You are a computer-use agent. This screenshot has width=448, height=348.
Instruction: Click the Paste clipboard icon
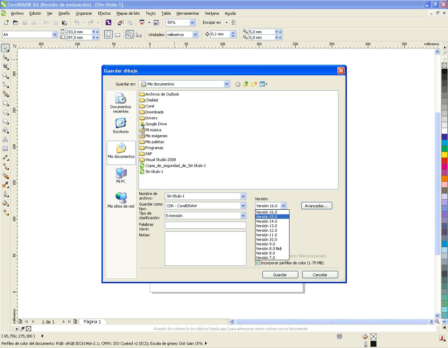(x=64, y=22)
